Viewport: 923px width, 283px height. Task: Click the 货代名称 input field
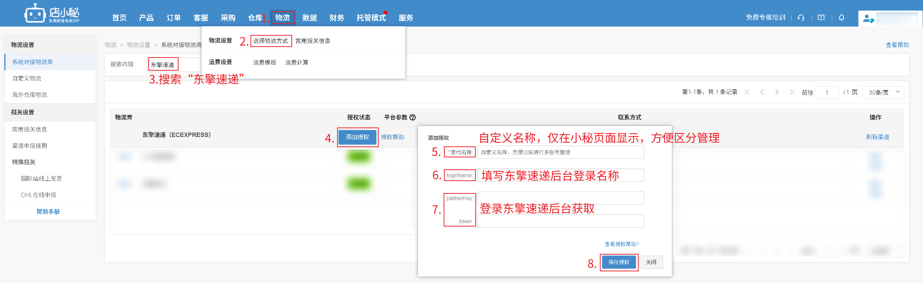tap(560, 152)
